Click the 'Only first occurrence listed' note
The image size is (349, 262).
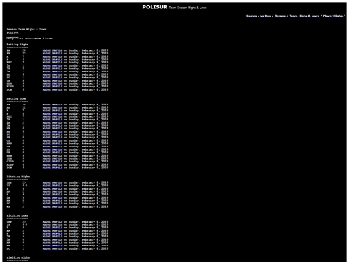point(30,39)
